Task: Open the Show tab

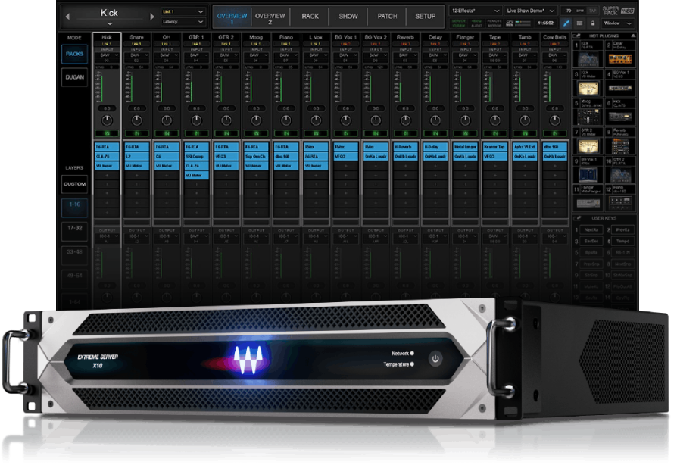Action: pos(348,17)
